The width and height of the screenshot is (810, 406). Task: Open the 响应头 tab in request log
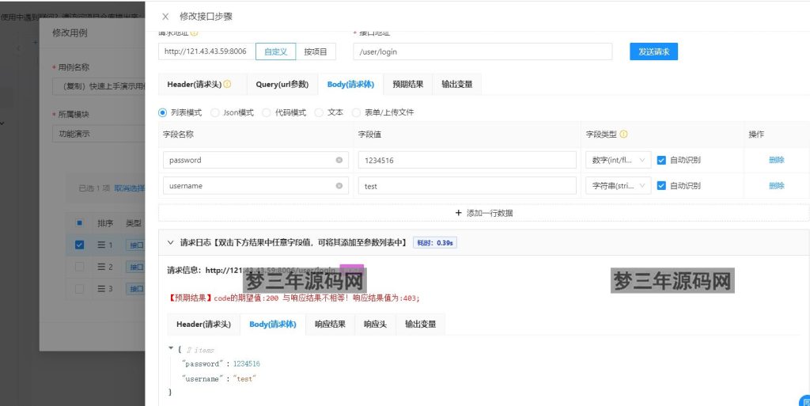pyautogui.click(x=375, y=324)
